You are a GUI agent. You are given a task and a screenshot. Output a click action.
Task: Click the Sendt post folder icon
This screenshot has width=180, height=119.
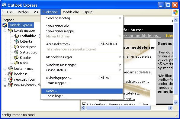point(16,47)
